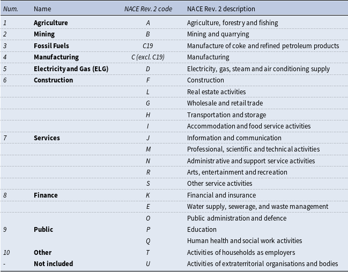Select the Agriculture row name
The height and width of the screenshot is (272, 348).
point(51,23)
